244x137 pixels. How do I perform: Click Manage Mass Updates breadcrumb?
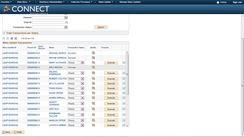click(x=130, y=2)
